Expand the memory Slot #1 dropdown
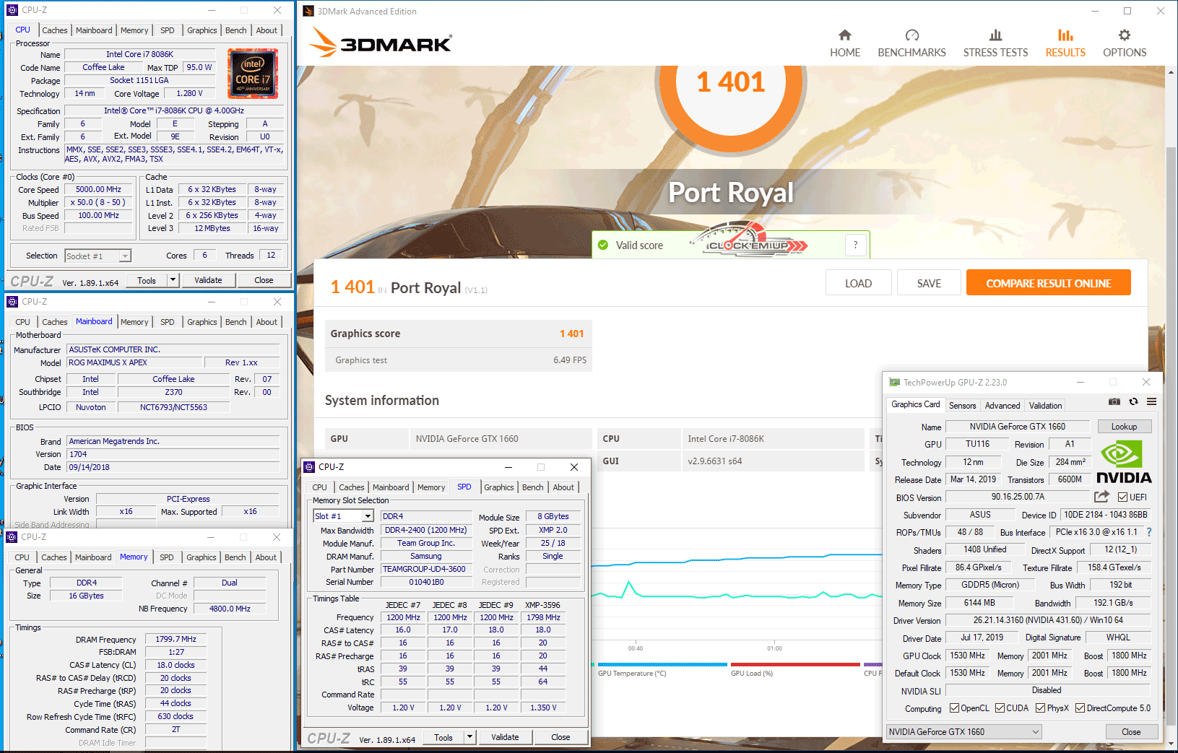1178x753 pixels. pyautogui.click(x=368, y=516)
